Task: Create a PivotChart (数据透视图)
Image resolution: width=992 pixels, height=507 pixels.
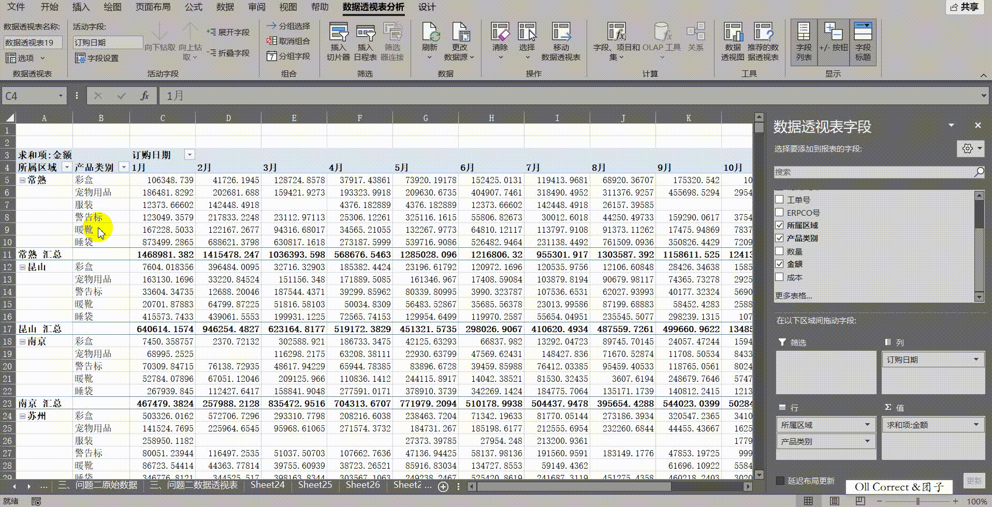Action: (733, 41)
